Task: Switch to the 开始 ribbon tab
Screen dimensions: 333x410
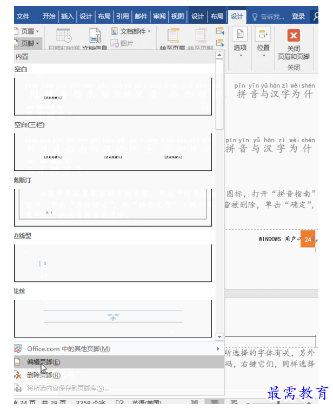Action: (49, 16)
